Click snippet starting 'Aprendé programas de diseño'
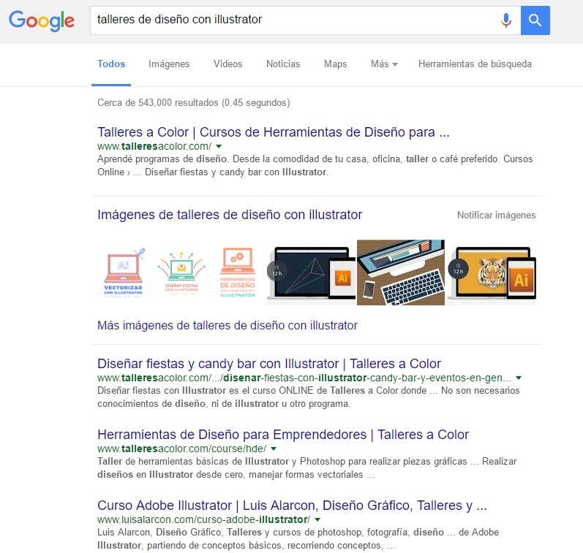Viewport: 583px width, 553px height. [315, 166]
